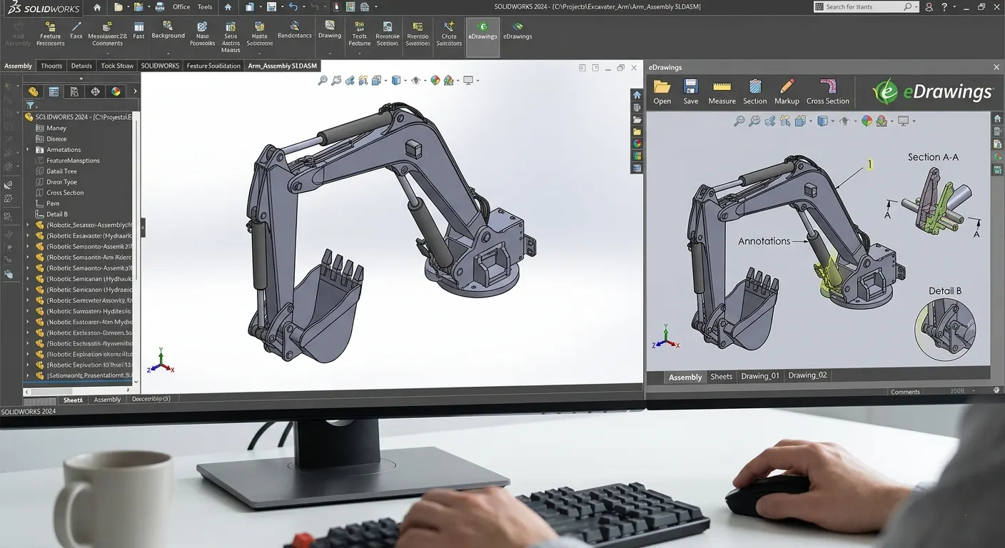Image resolution: width=1005 pixels, height=548 pixels.
Task: Toggle the eye visibility icon in eDrawings view toolbar
Action: point(844,121)
